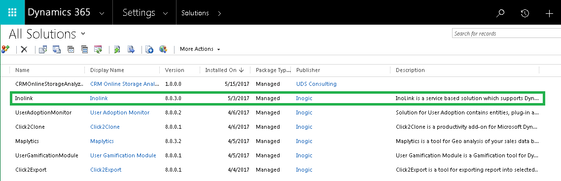Click the 5/15/2017 installed date

(x=237, y=84)
